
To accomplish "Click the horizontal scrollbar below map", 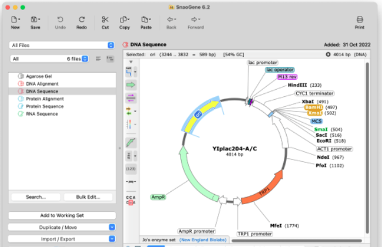I will click(297, 241).
